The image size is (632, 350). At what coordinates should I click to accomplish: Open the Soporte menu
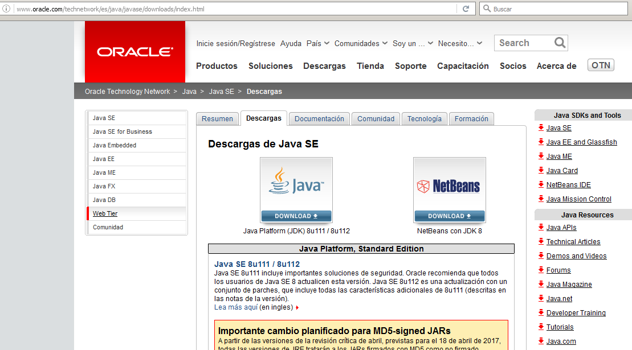(x=411, y=66)
